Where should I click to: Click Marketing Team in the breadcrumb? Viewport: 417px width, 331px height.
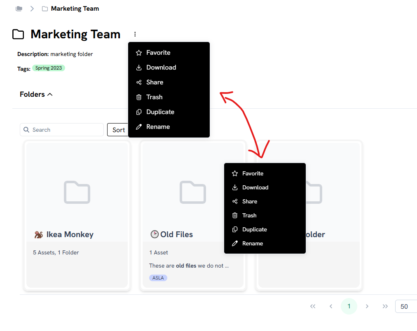tap(75, 9)
